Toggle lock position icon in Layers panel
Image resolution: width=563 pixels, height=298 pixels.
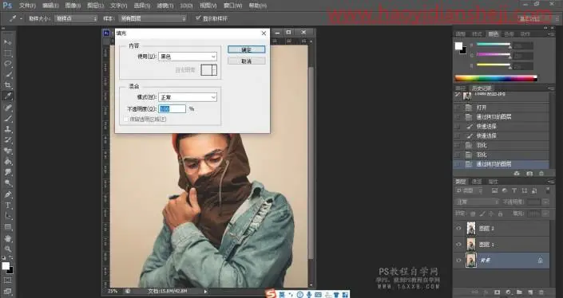pyautogui.click(x=491, y=214)
